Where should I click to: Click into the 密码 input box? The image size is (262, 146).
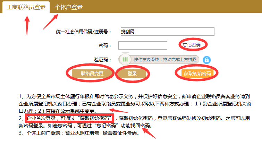(143, 45)
